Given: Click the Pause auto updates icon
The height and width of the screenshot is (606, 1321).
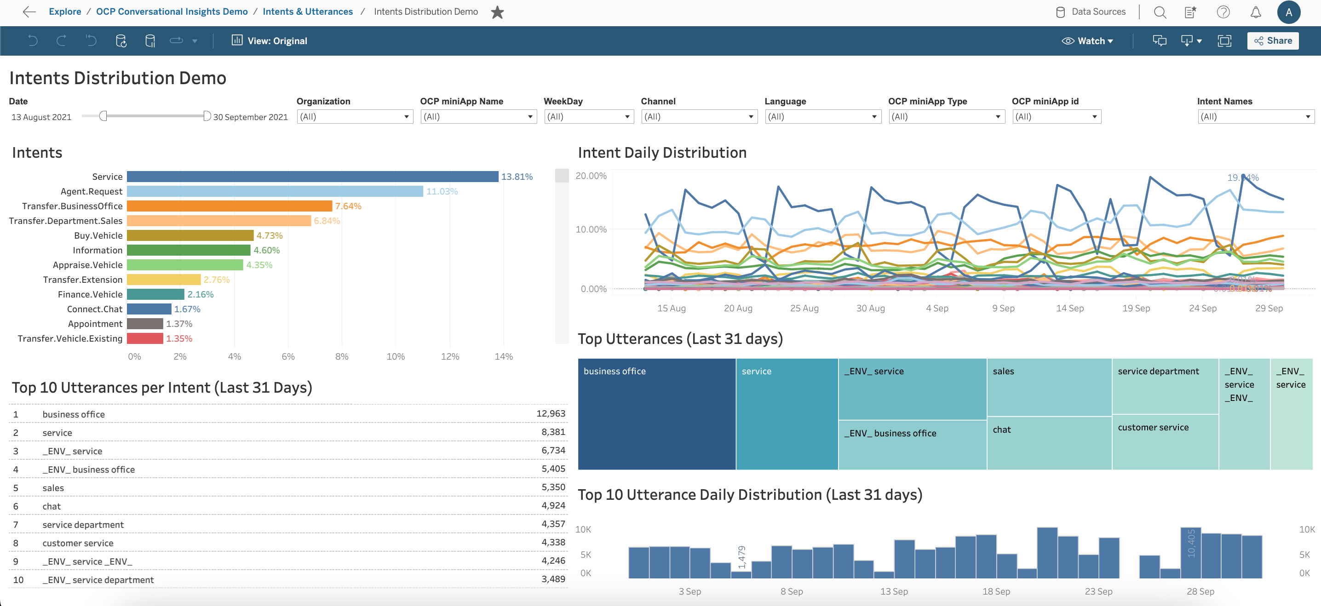Looking at the screenshot, I should (150, 40).
